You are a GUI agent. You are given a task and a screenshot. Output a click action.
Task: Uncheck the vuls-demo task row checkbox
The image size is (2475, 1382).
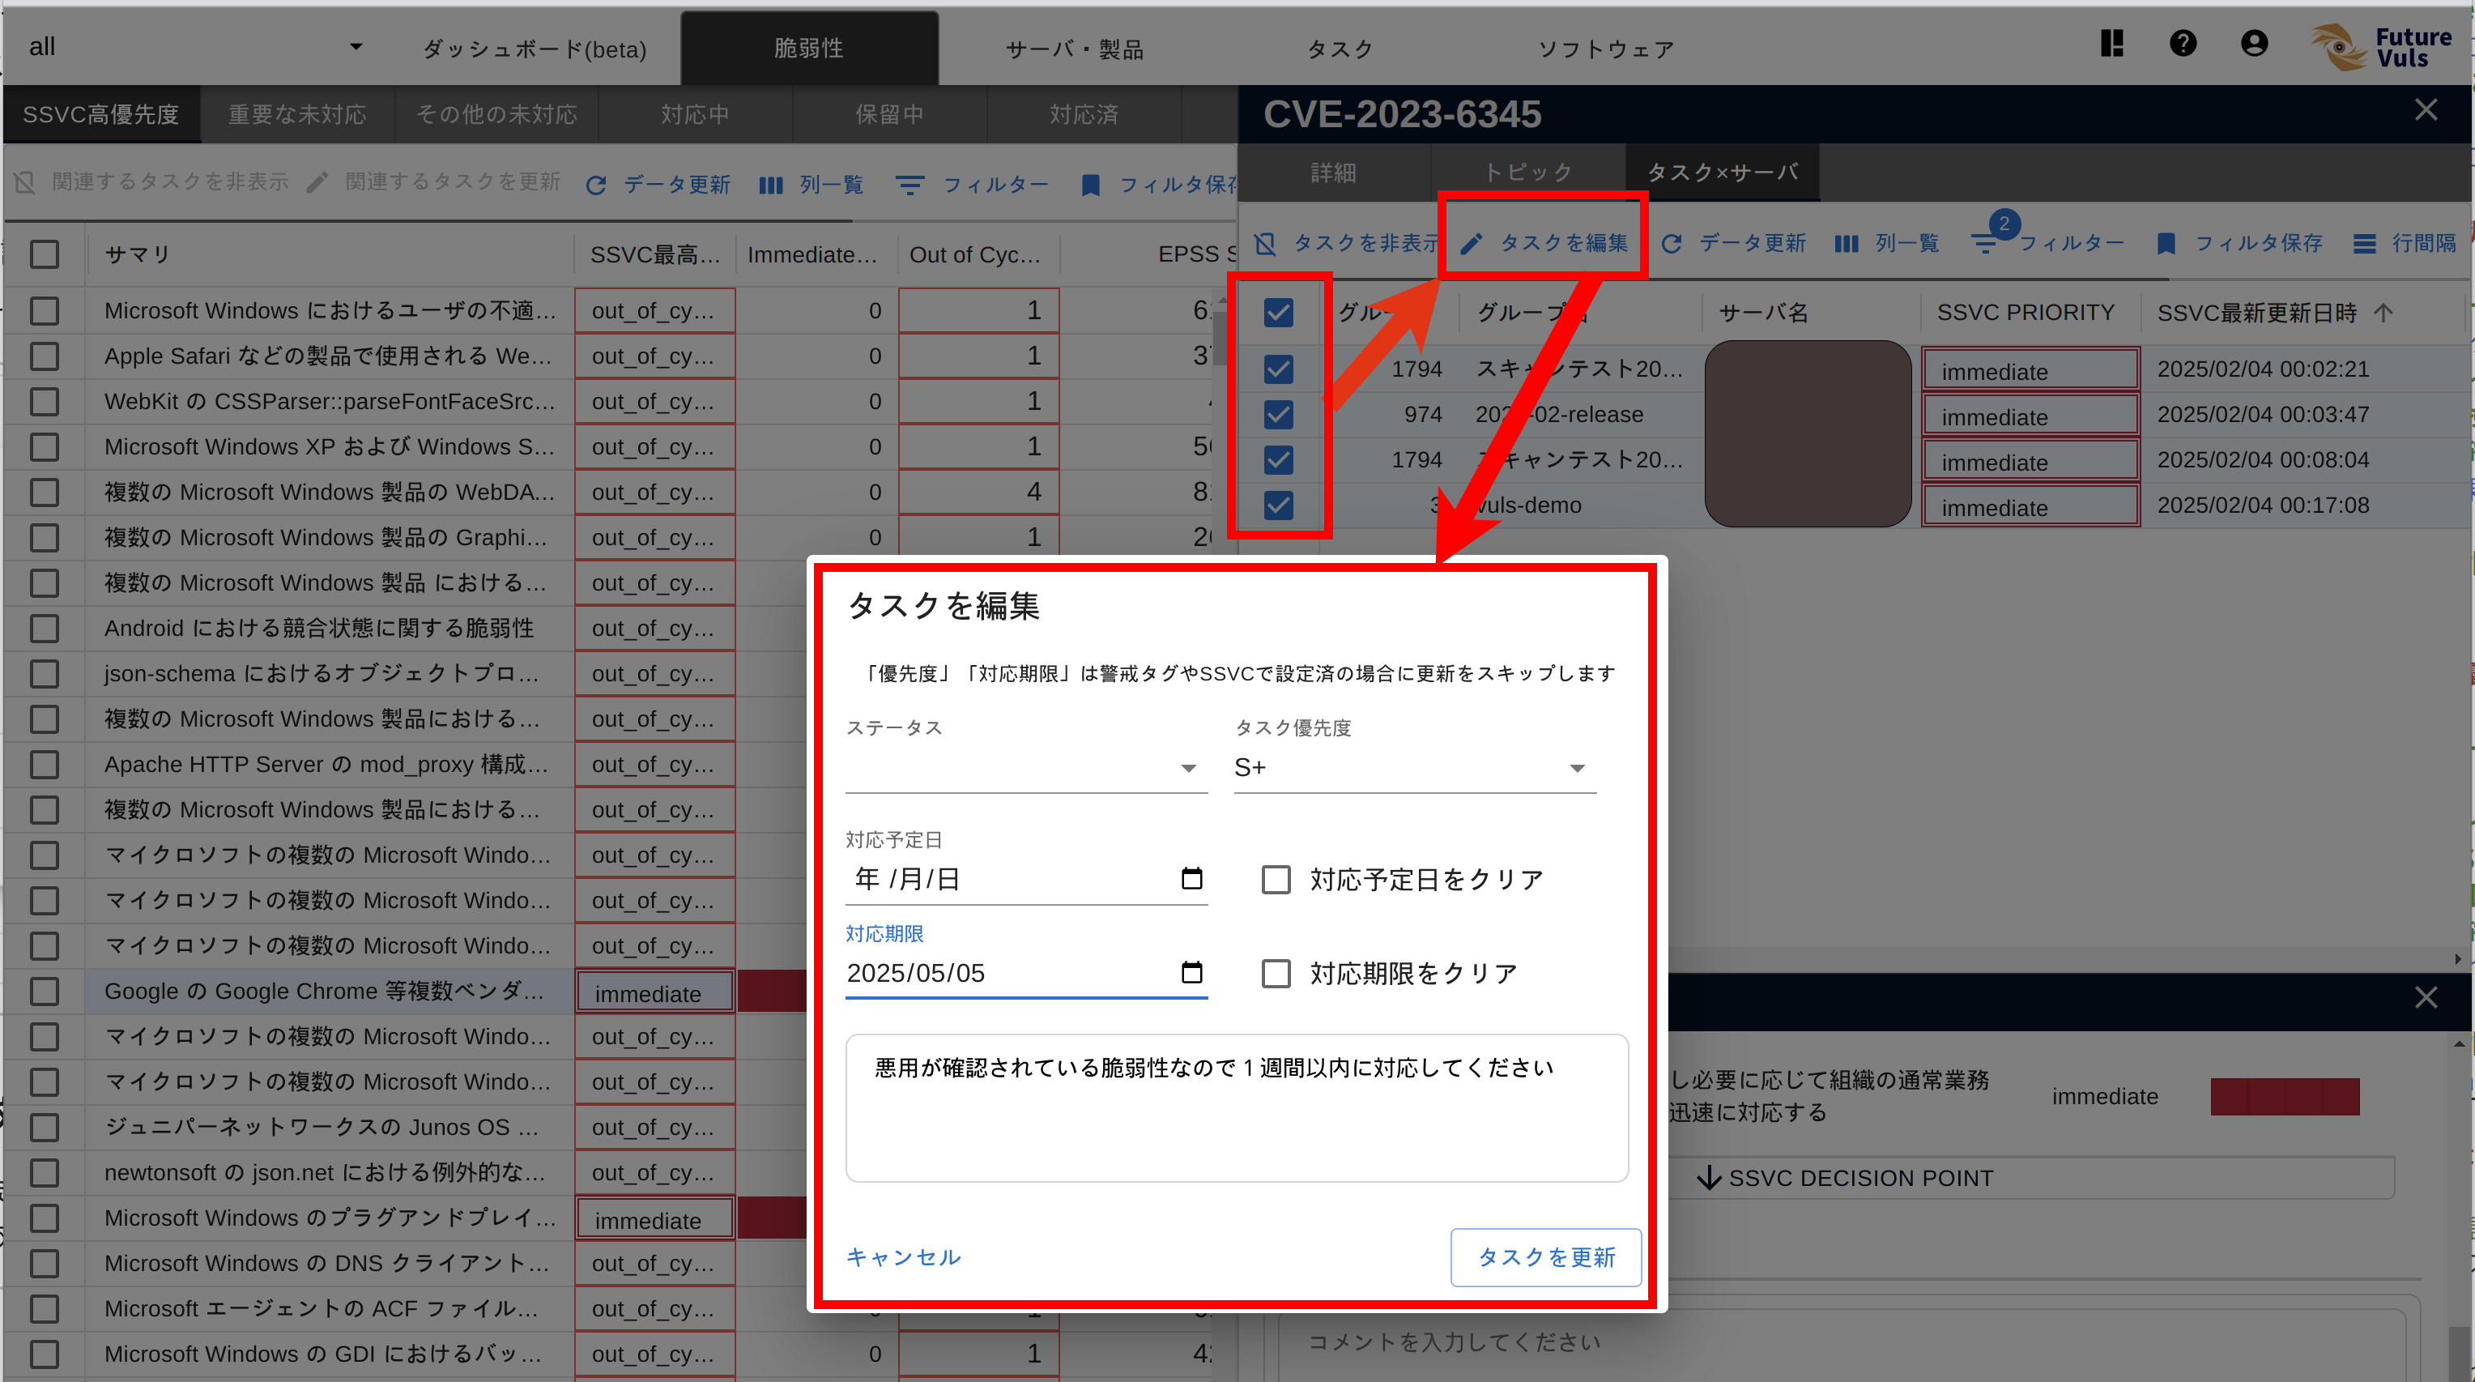pos(1278,505)
